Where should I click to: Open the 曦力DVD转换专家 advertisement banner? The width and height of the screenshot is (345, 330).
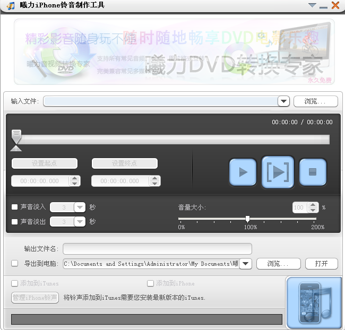click(174, 51)
